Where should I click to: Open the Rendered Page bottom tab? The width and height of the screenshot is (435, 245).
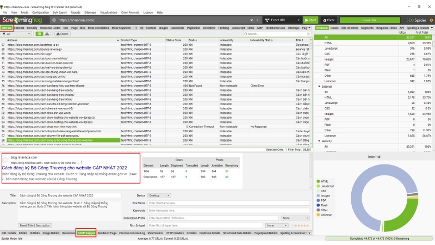click(x=107, y=233)
